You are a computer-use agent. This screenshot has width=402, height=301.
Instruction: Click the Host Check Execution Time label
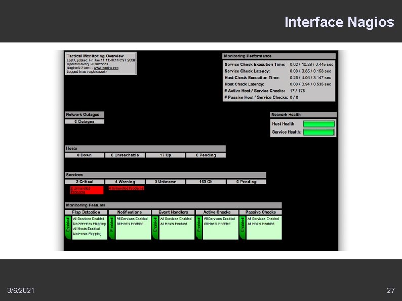click(252, 77)
